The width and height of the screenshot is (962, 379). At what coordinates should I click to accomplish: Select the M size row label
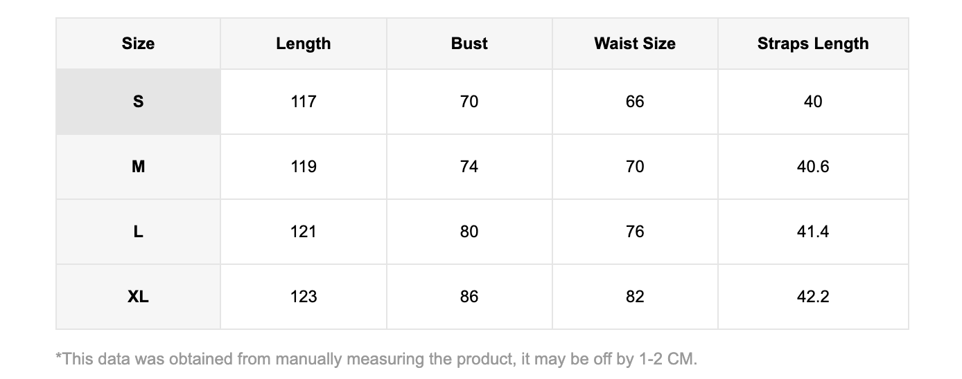click(x=138, y=167)
